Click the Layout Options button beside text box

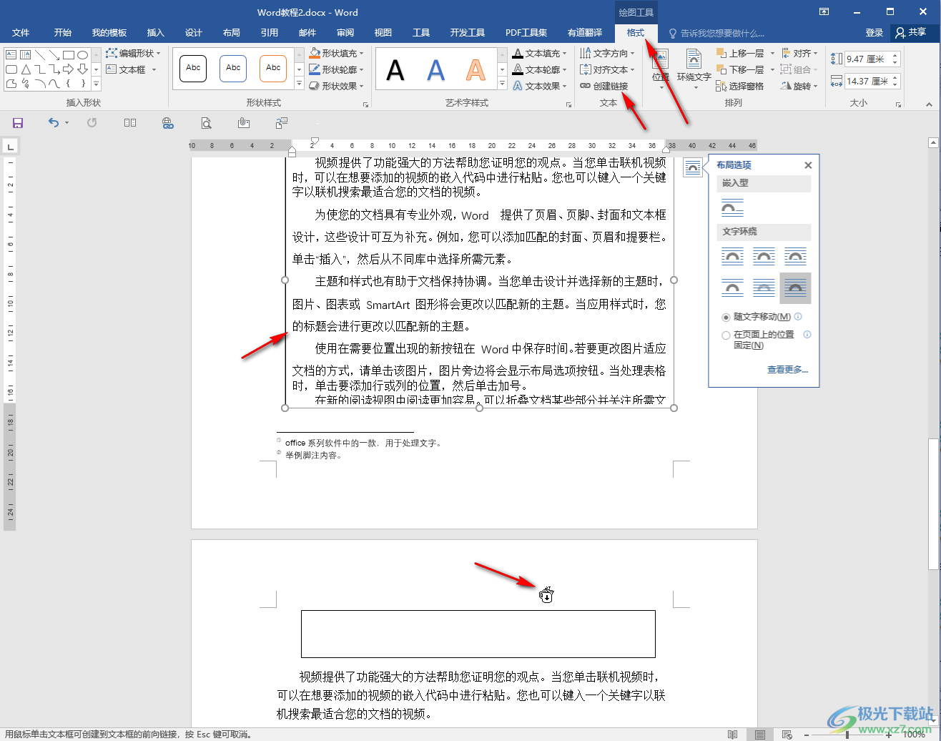(x=692, y=167)
